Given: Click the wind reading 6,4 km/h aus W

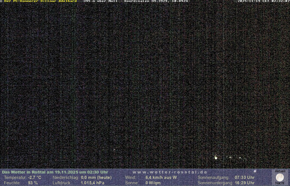Looking at the screenshot, I should coord(161,177).
